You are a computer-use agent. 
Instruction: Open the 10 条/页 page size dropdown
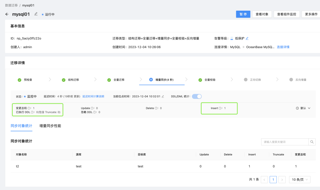click(x=300, y=180)
